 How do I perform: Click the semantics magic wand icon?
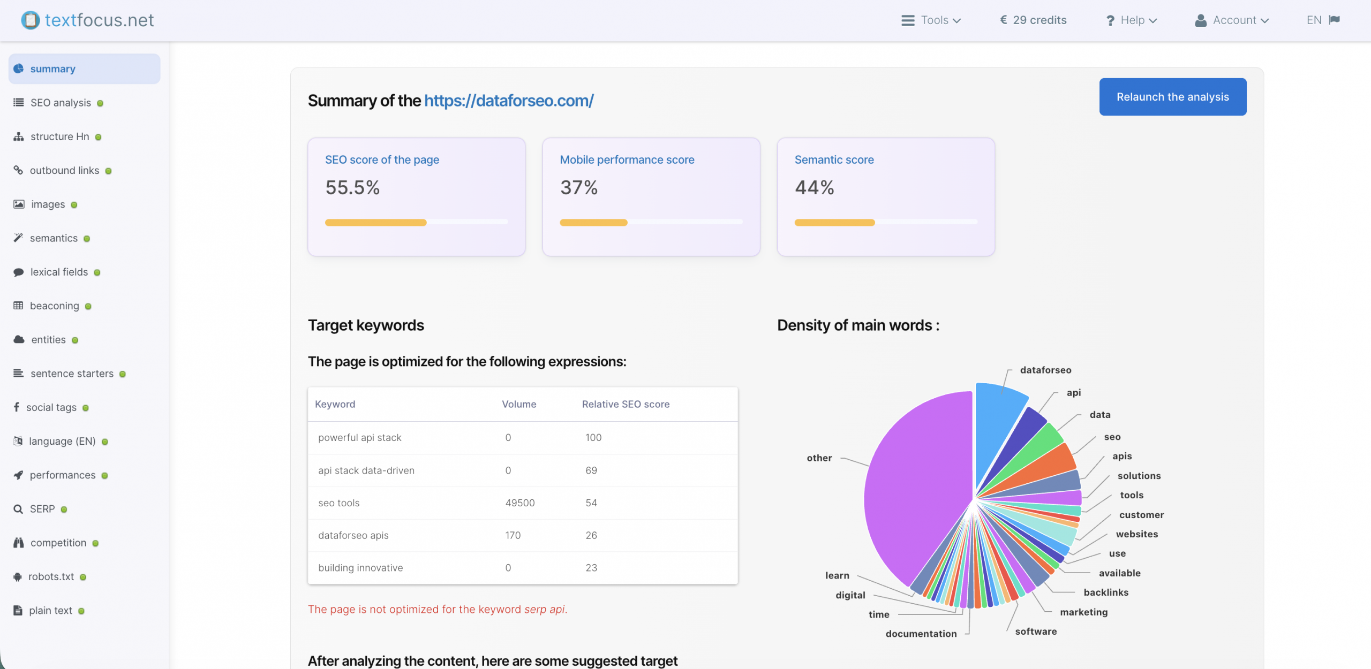tap(18, 238)
